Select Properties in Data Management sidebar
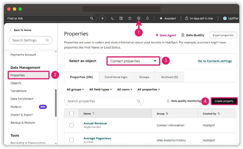 29,75
